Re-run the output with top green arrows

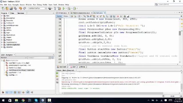[x=57, y=73]
